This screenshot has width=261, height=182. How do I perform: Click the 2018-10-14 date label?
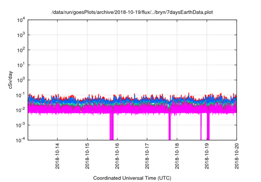pos(58,156)
